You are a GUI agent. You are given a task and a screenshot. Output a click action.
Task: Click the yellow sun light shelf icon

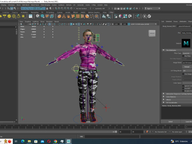23,16
